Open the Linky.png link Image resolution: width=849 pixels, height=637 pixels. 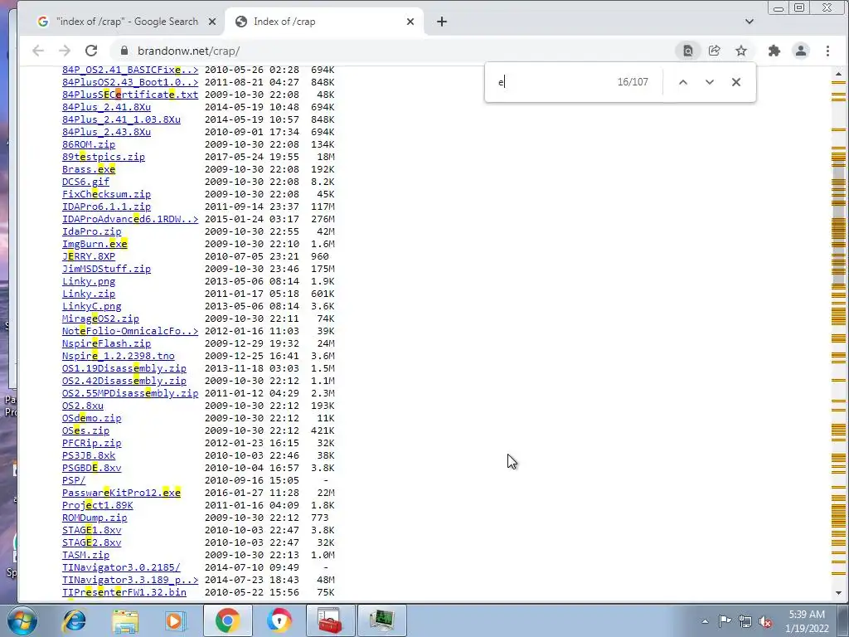click(89, 281)
